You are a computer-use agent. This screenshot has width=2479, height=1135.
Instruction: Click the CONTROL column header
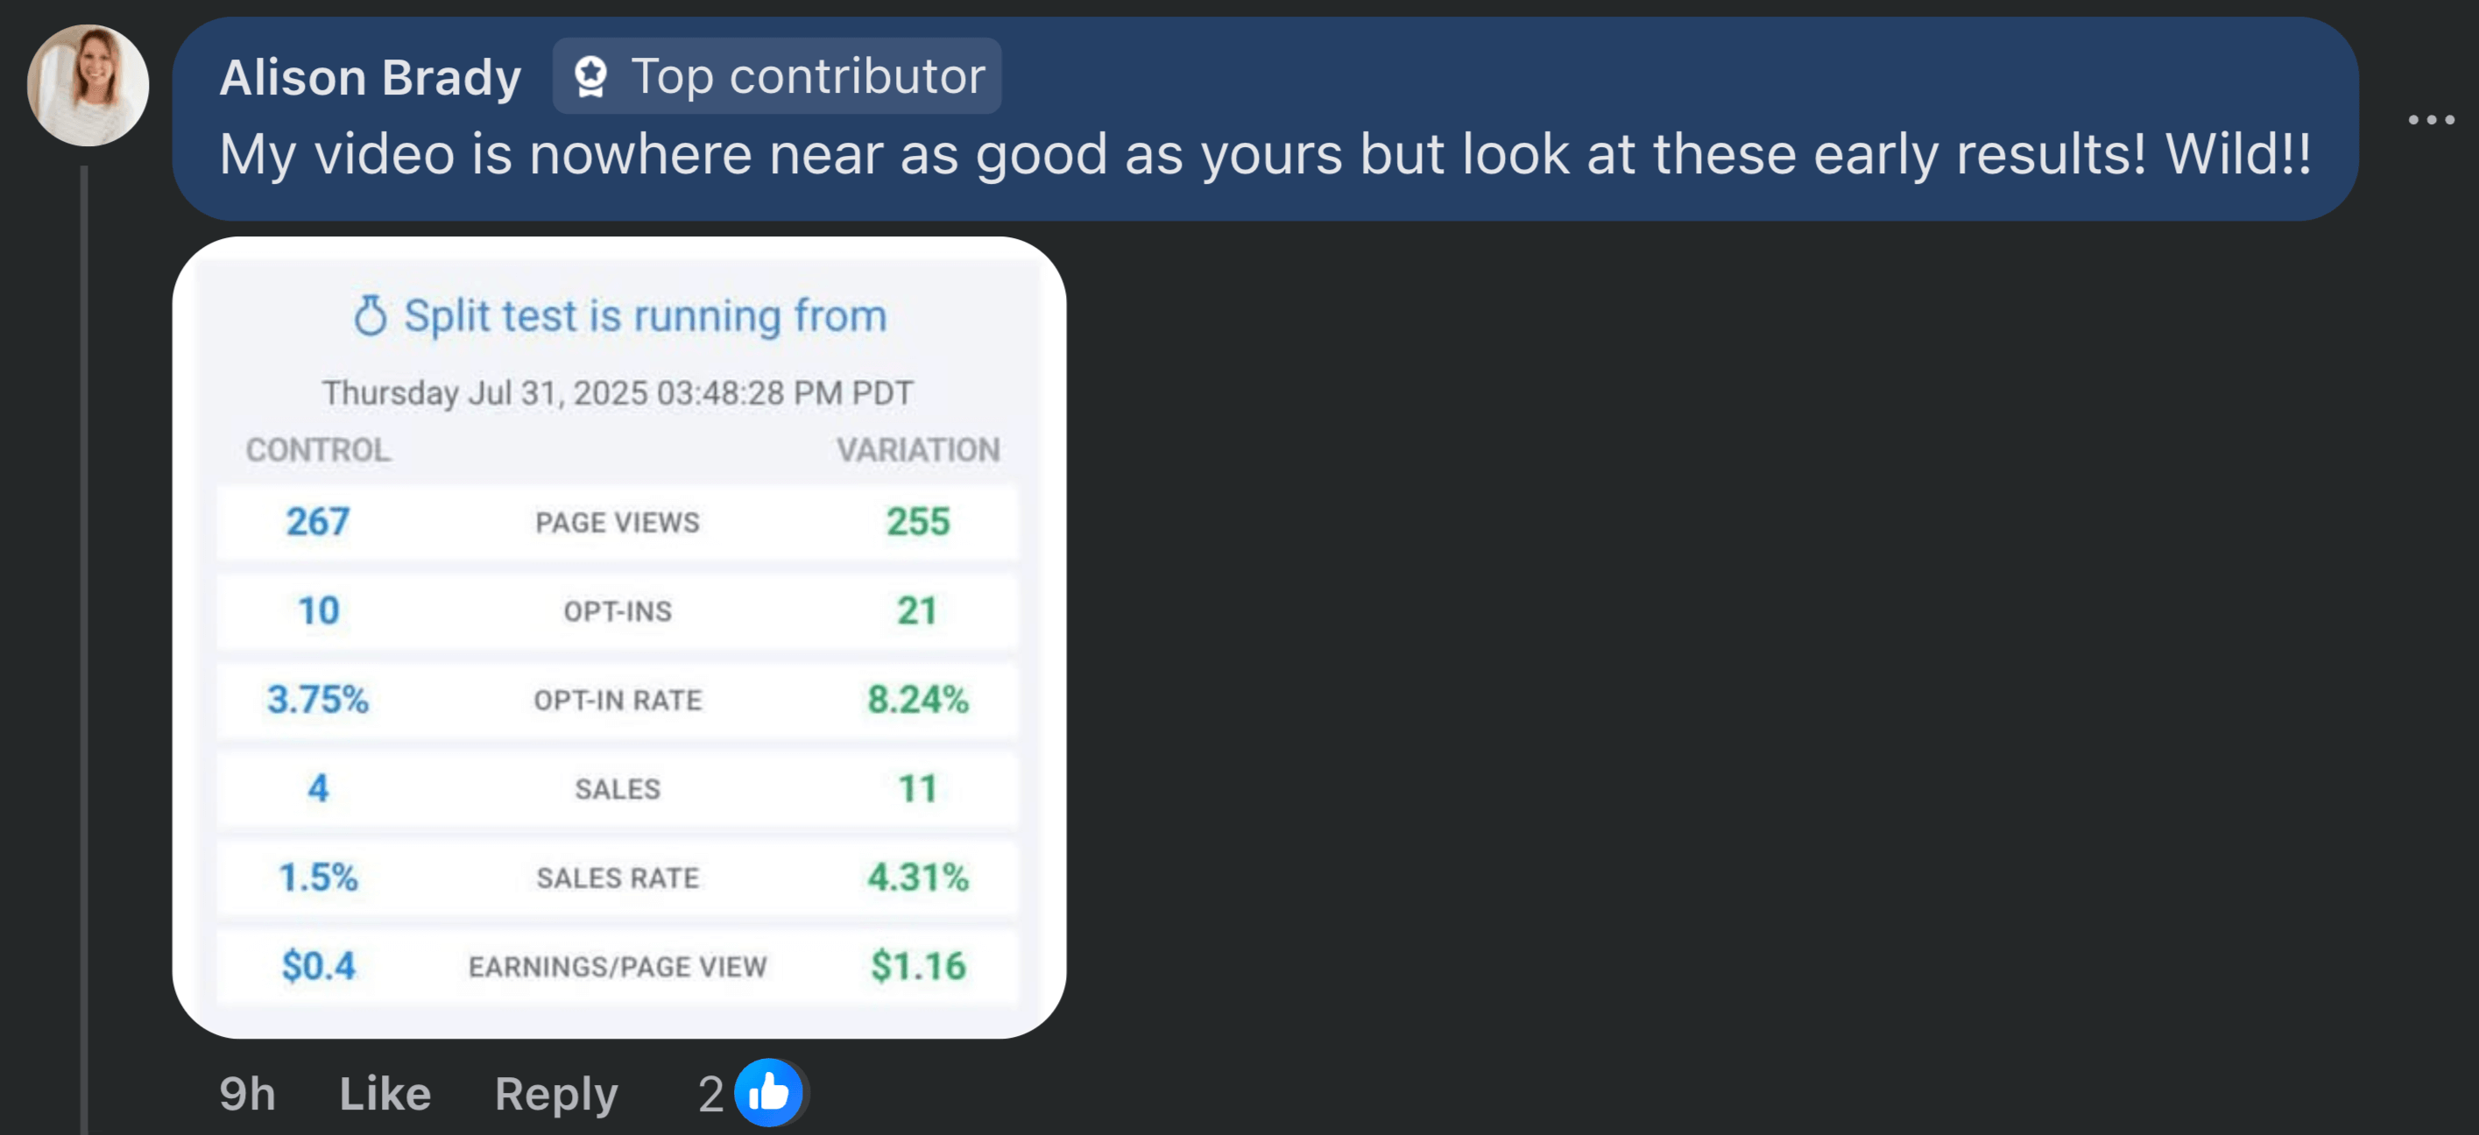(x=318, y=449)
